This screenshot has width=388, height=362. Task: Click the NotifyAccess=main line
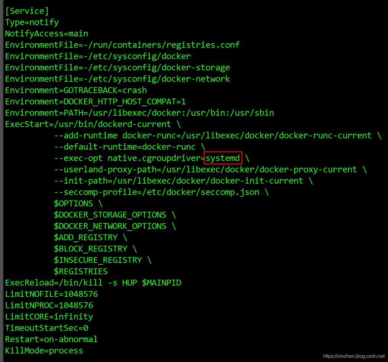coord(47,34)
